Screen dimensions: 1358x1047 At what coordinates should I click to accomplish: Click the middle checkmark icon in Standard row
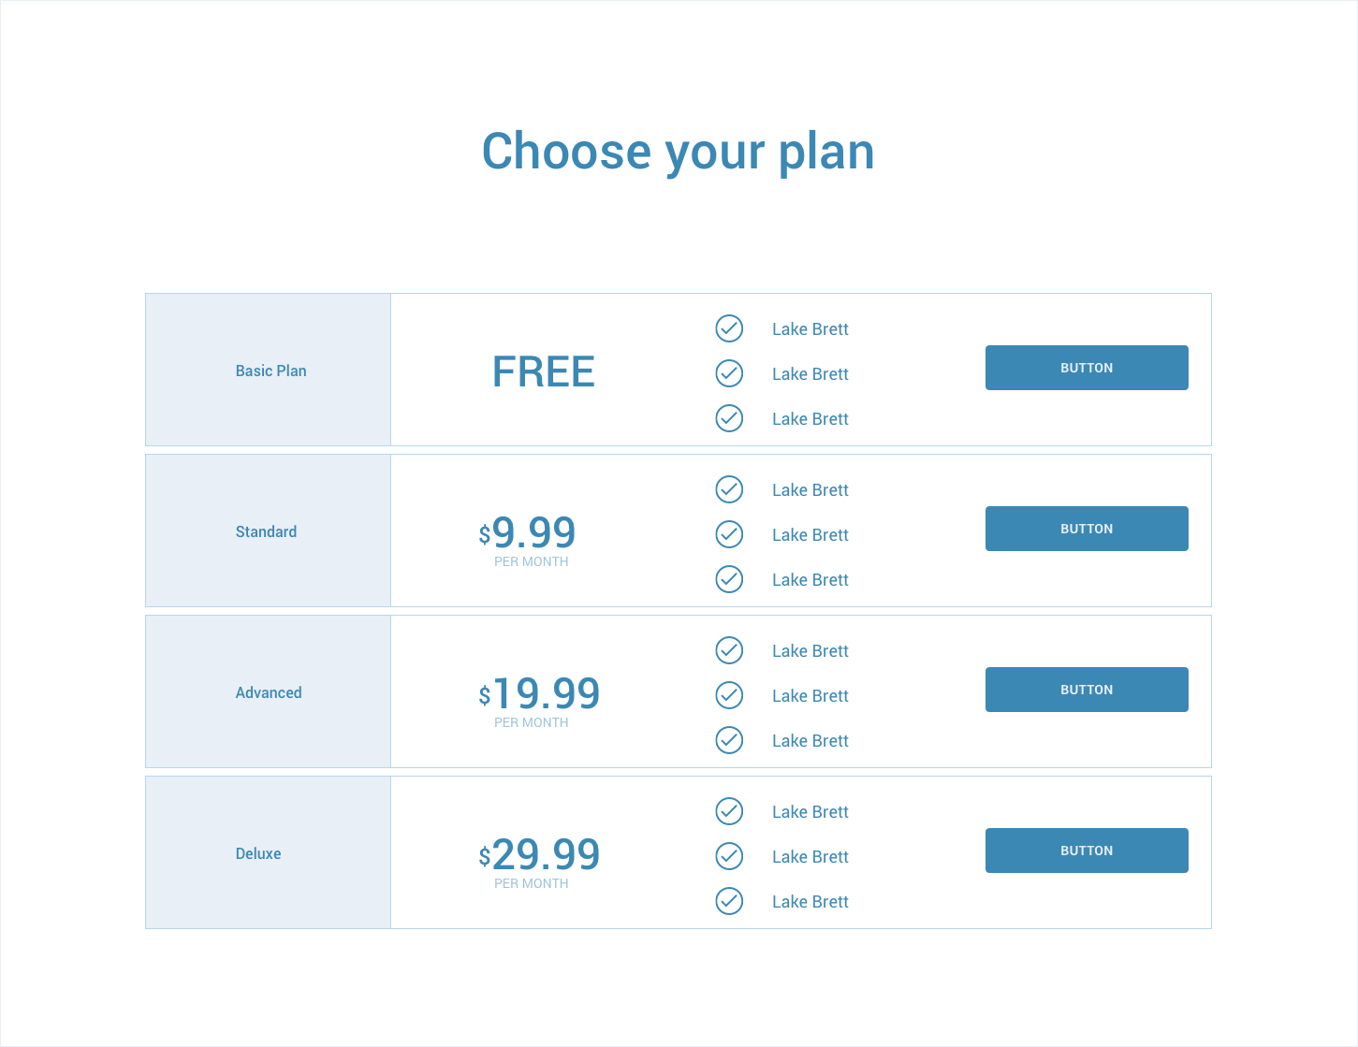coord(729,534)
